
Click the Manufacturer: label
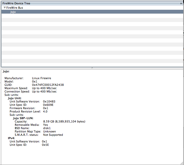14,78
